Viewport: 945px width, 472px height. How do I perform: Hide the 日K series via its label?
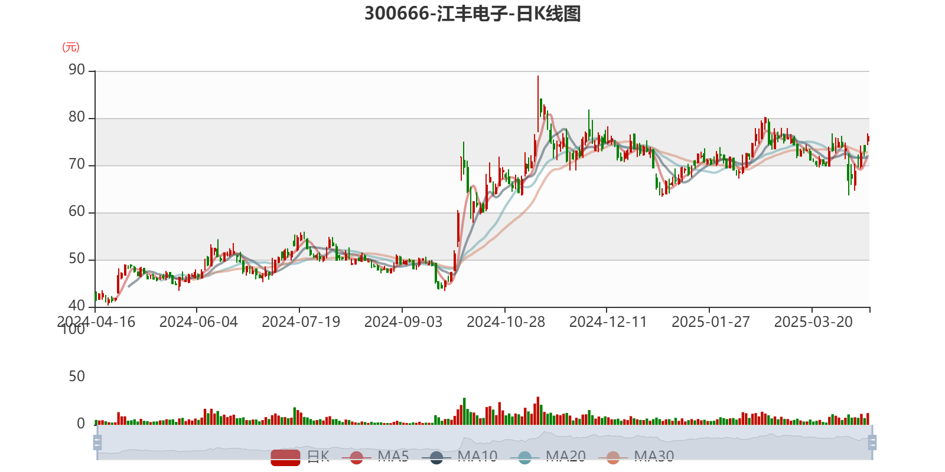(318, 457)
